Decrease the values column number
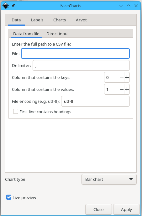 pos(122,89)
